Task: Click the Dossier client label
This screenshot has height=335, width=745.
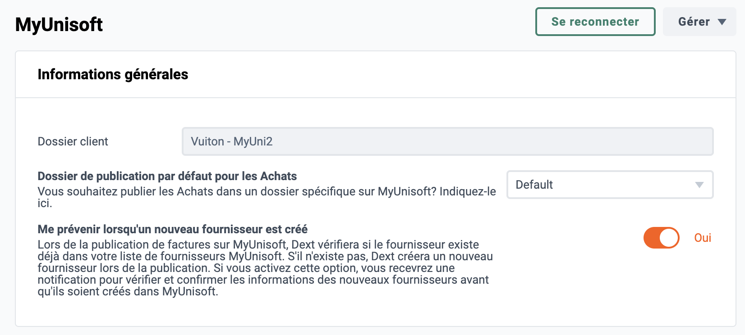Action: (x=73, y=141)
